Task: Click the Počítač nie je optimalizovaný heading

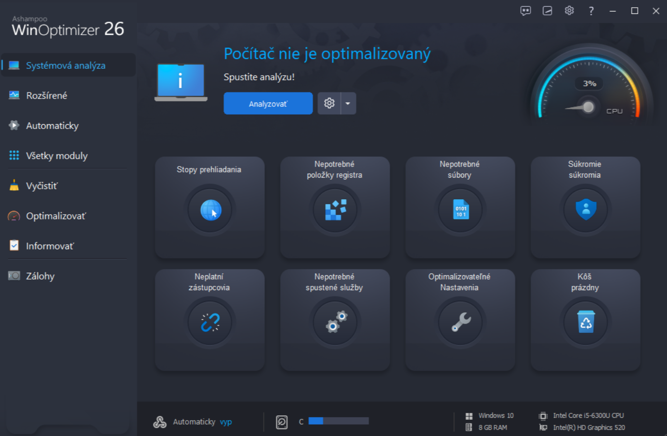Action: [x=327, y=53]
